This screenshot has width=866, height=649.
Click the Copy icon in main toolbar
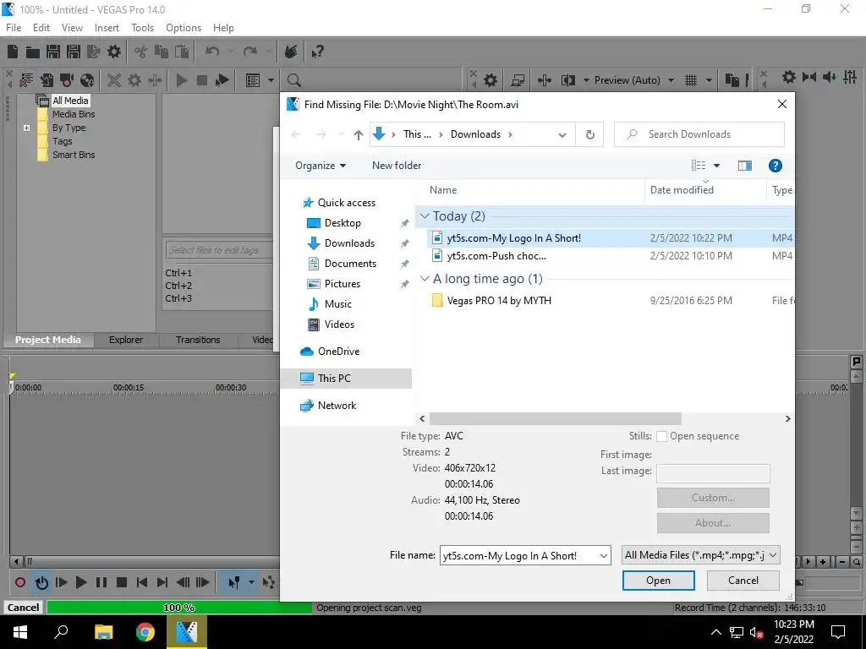(x=162, y=52)
